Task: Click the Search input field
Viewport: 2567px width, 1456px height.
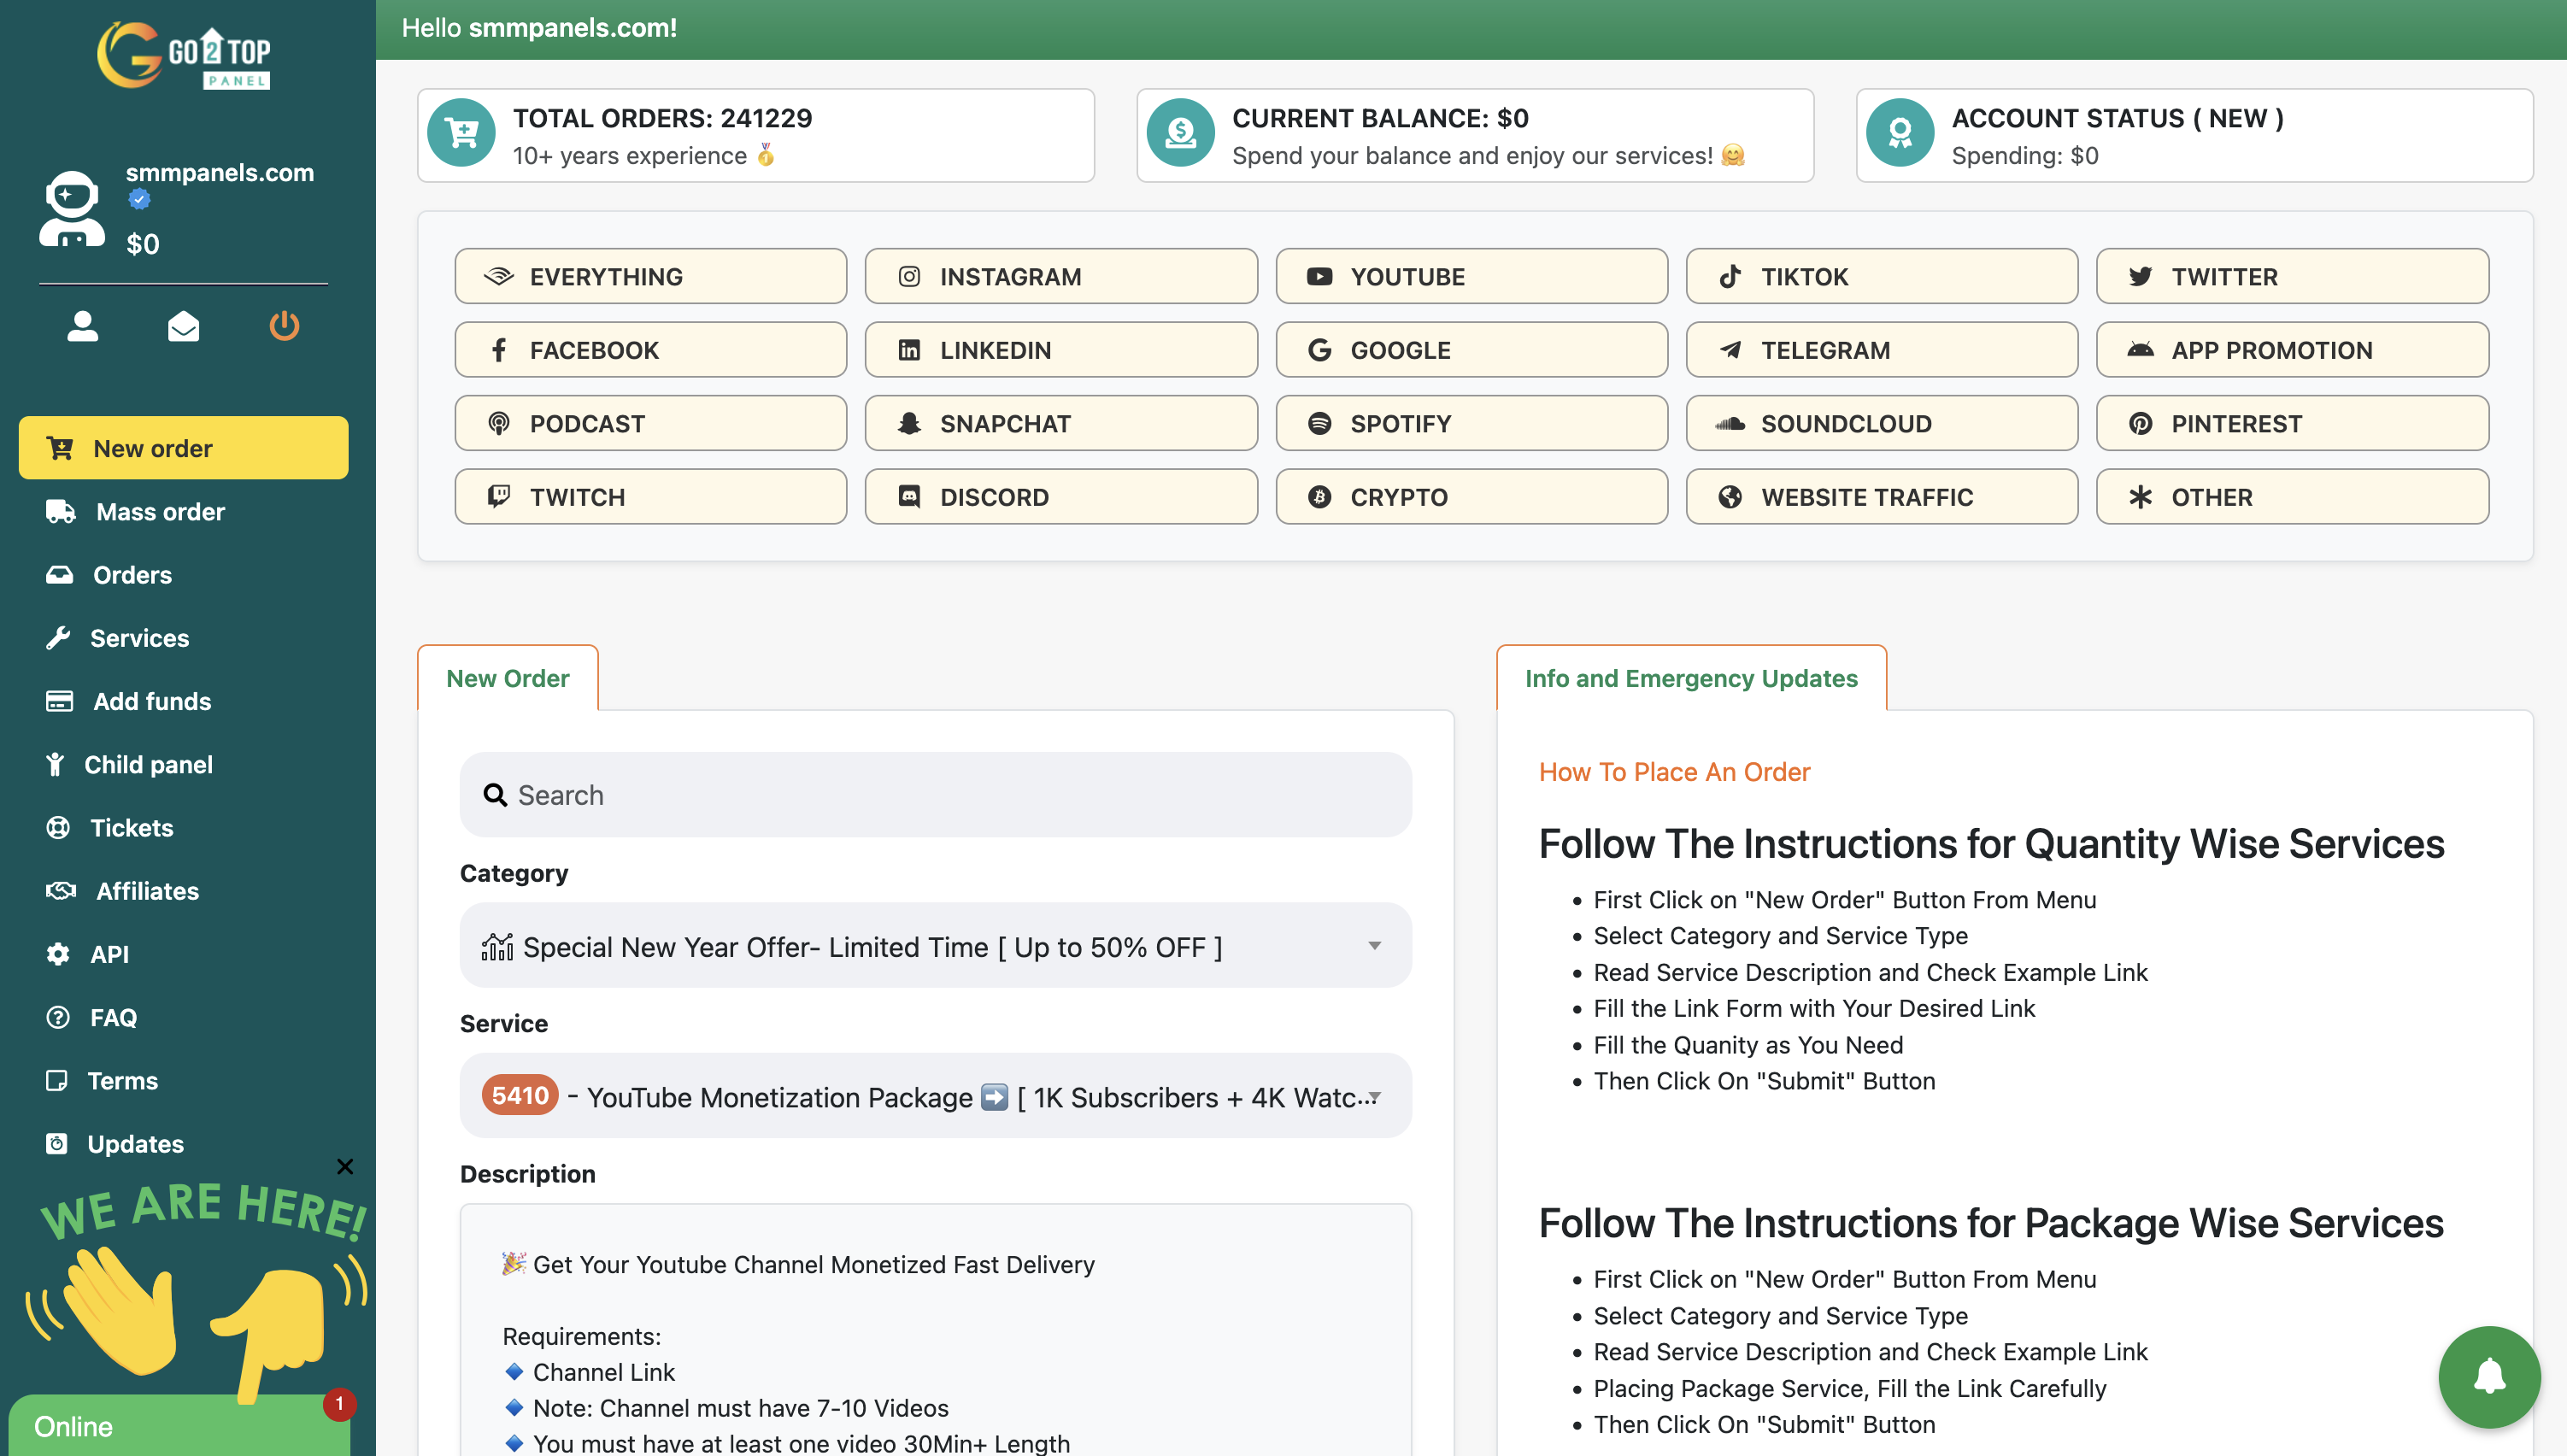Action: coord(935,795)
